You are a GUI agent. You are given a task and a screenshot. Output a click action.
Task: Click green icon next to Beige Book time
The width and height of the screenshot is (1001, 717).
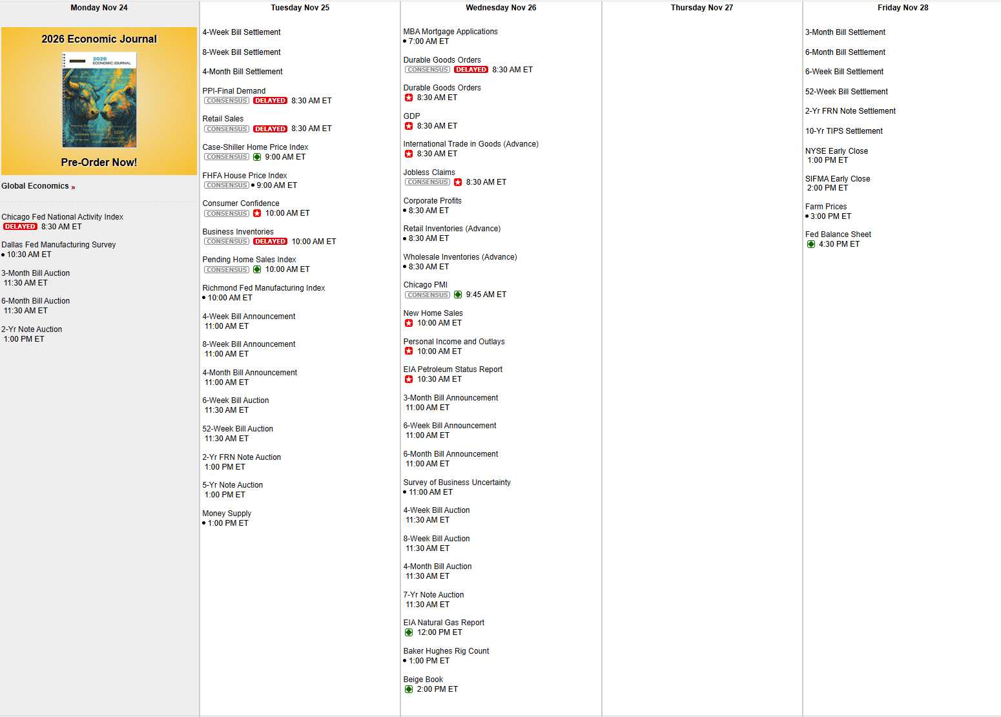tap(408, 689)
